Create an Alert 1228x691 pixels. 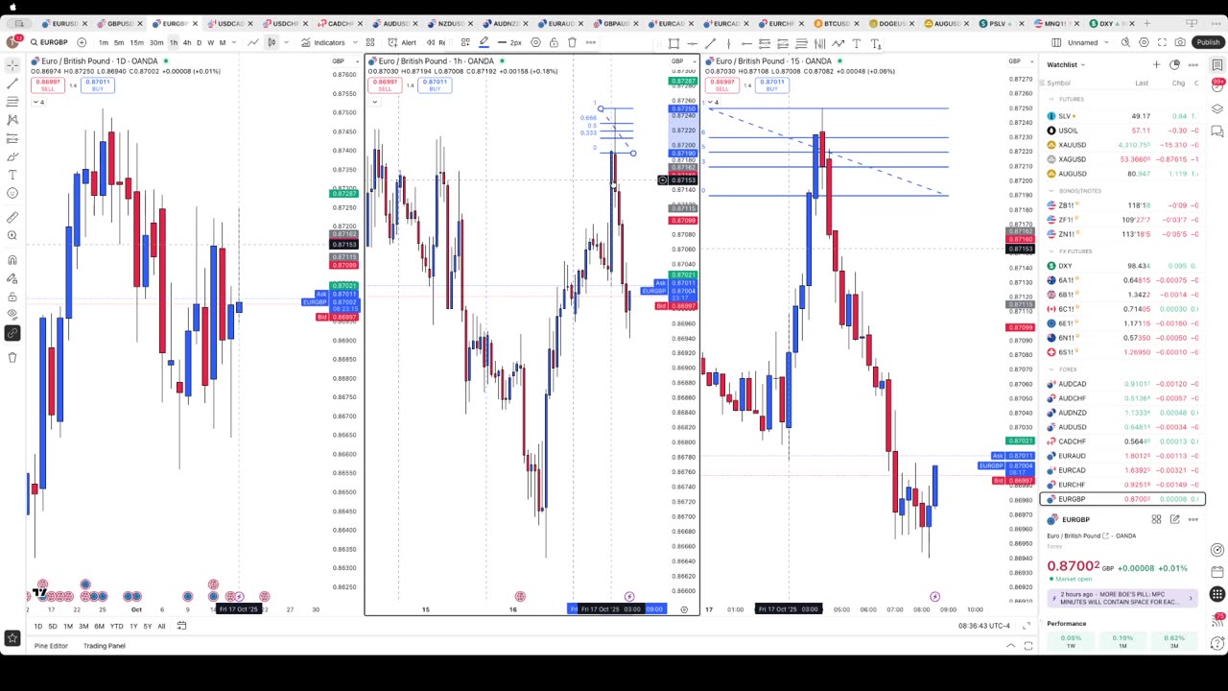point(402,42)
